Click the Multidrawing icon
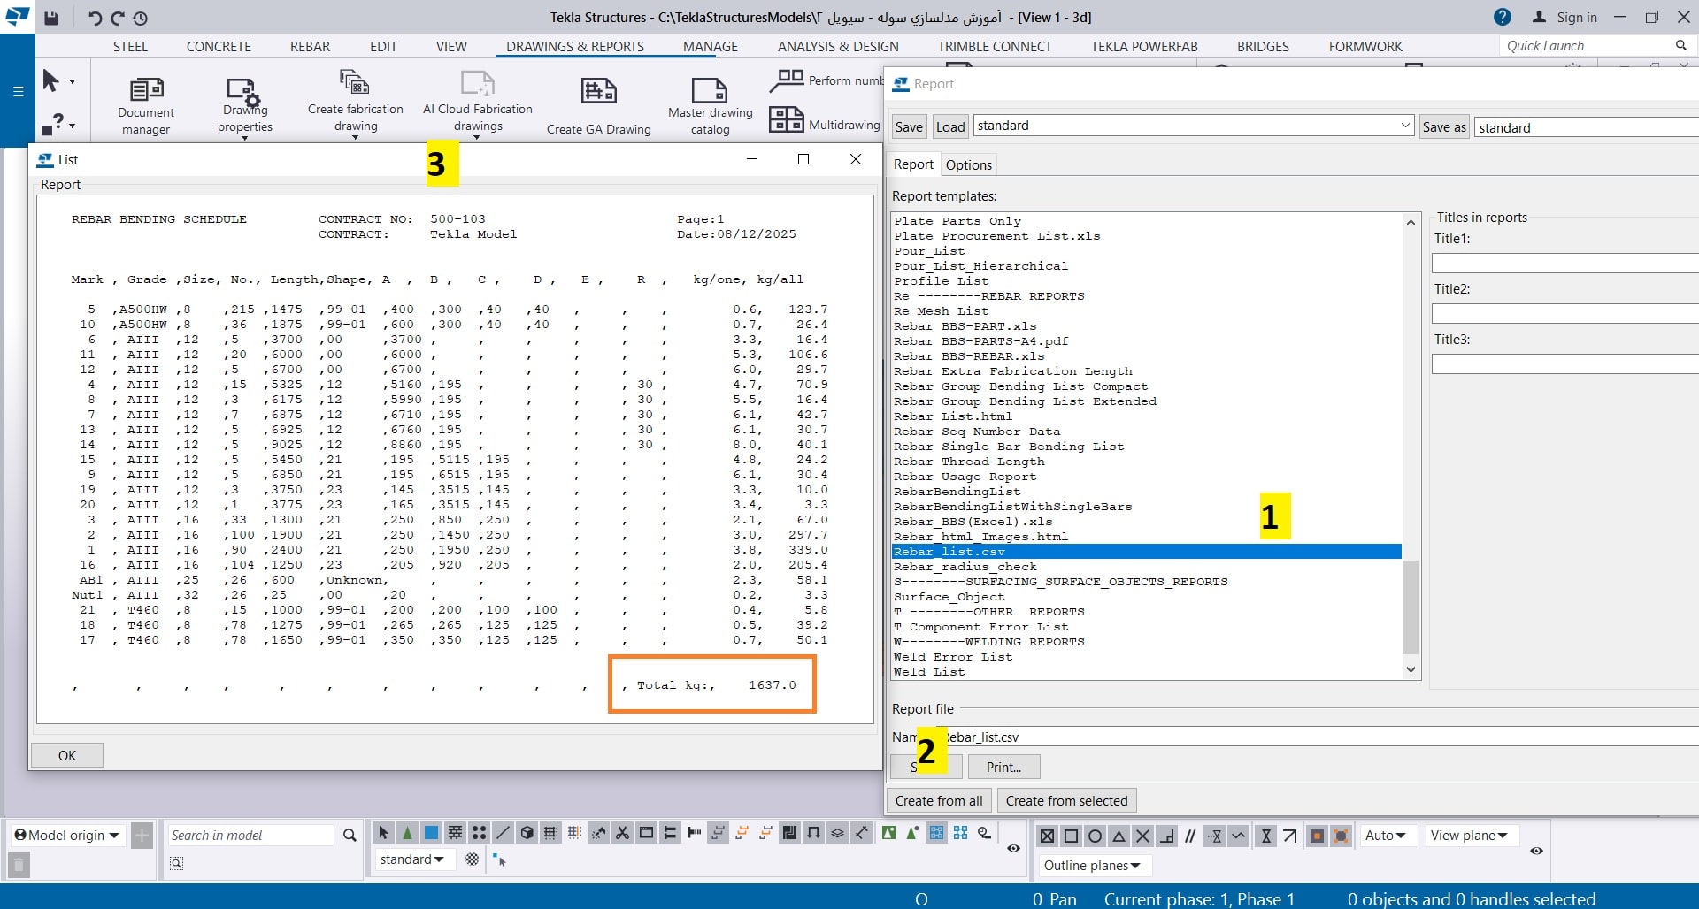 (x=786, y=120)
